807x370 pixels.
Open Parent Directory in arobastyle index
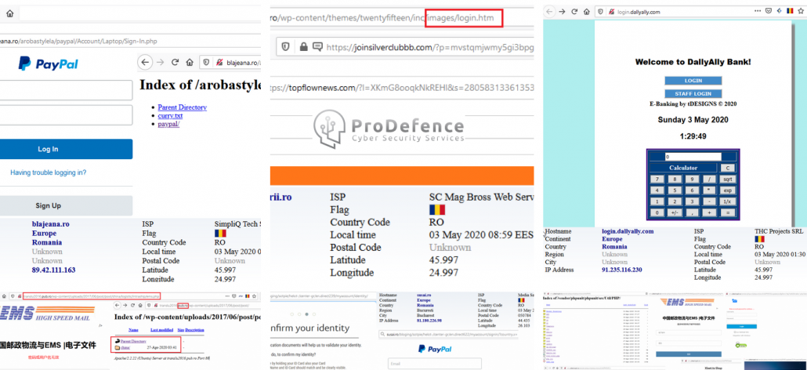tap(183, 107)
